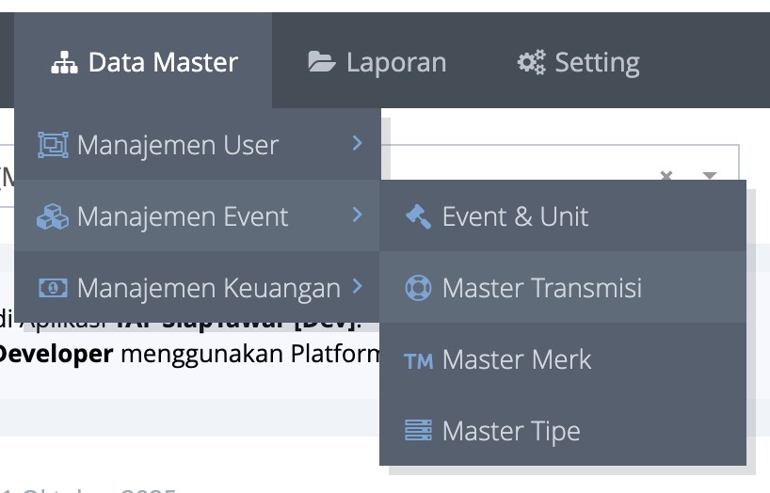The width and height of the screenshot is (770, 493).
Task: Click the money icon beside Manajemen Keuangan
Action: point(53,288)
